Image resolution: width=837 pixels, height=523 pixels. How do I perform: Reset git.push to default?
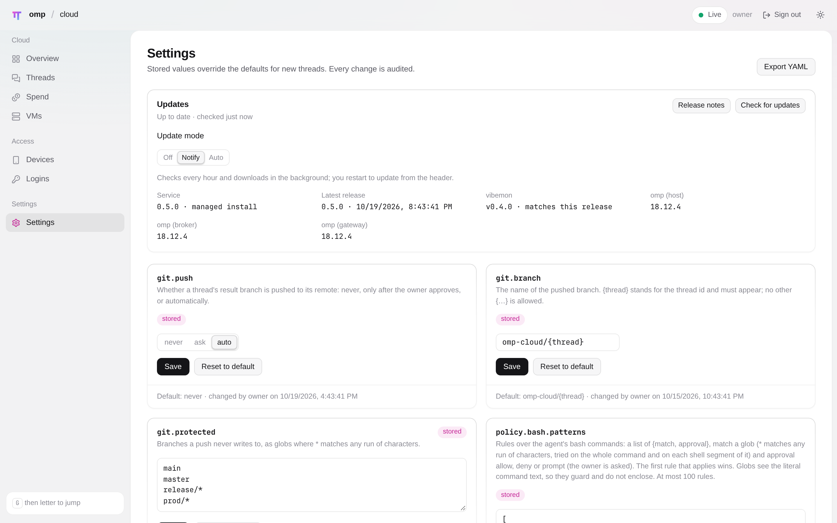click(x=228, y=367)
